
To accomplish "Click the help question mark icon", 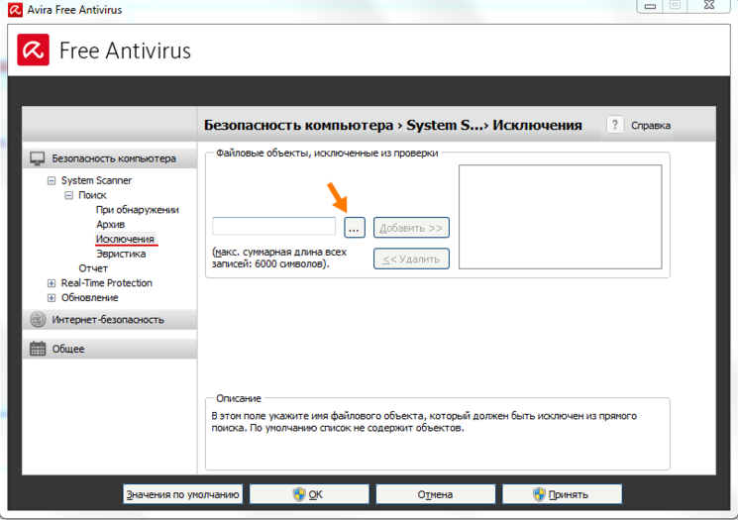I will 615,125.
